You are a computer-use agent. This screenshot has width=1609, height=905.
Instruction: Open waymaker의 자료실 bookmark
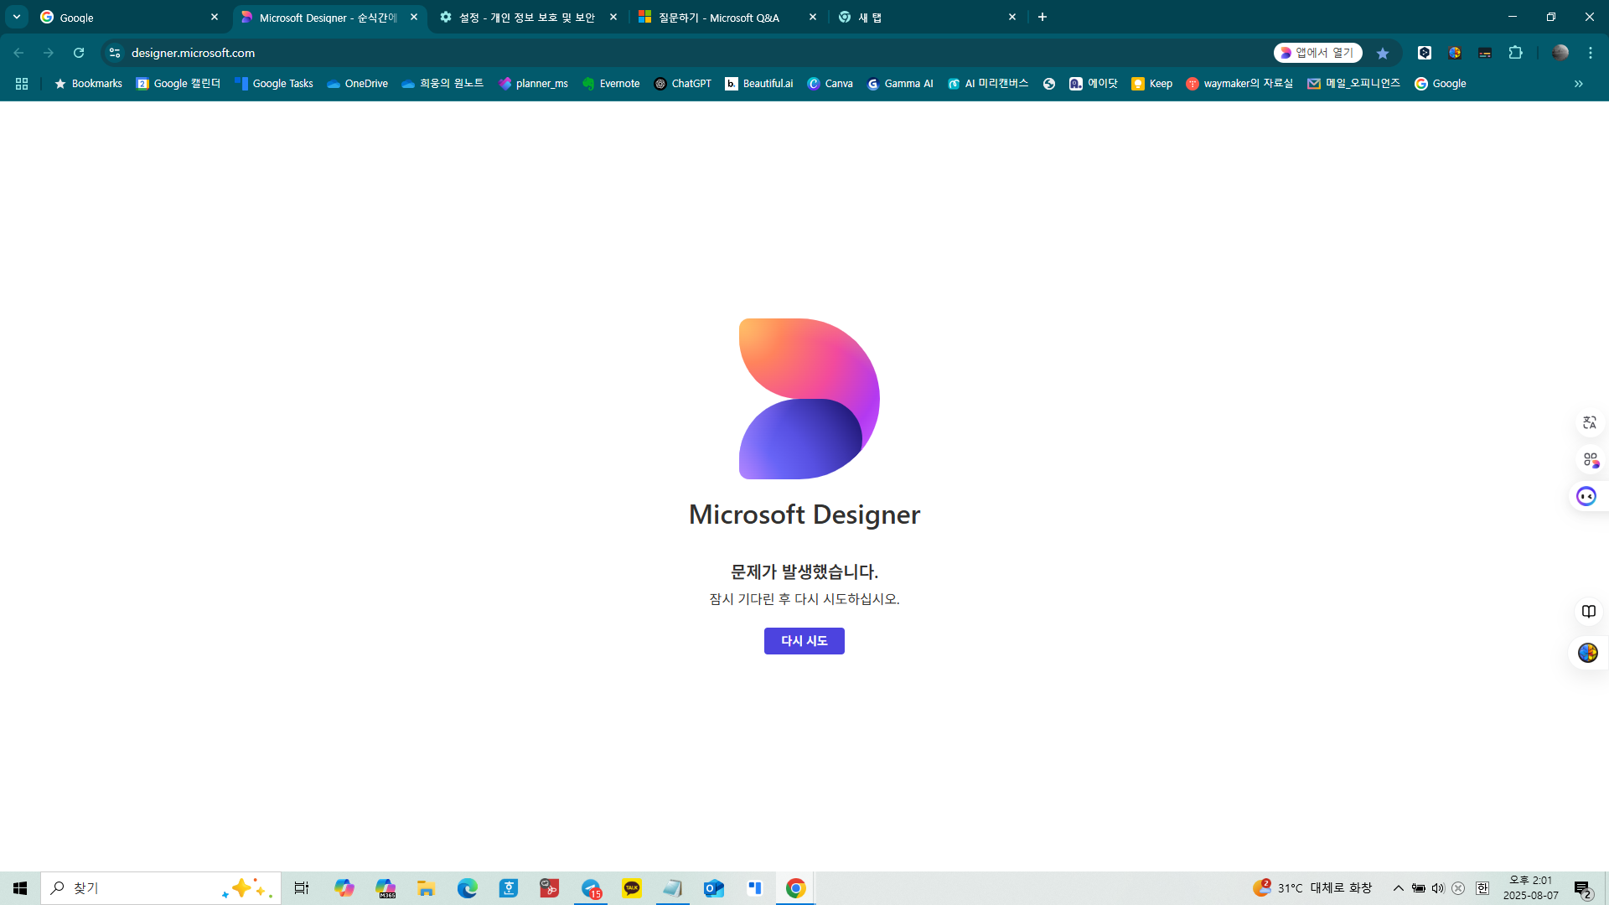point(1239,84)
